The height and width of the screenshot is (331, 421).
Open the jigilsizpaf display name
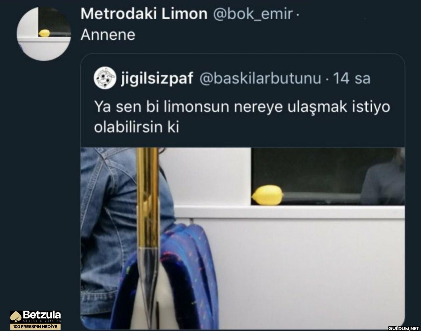[157, 79]
